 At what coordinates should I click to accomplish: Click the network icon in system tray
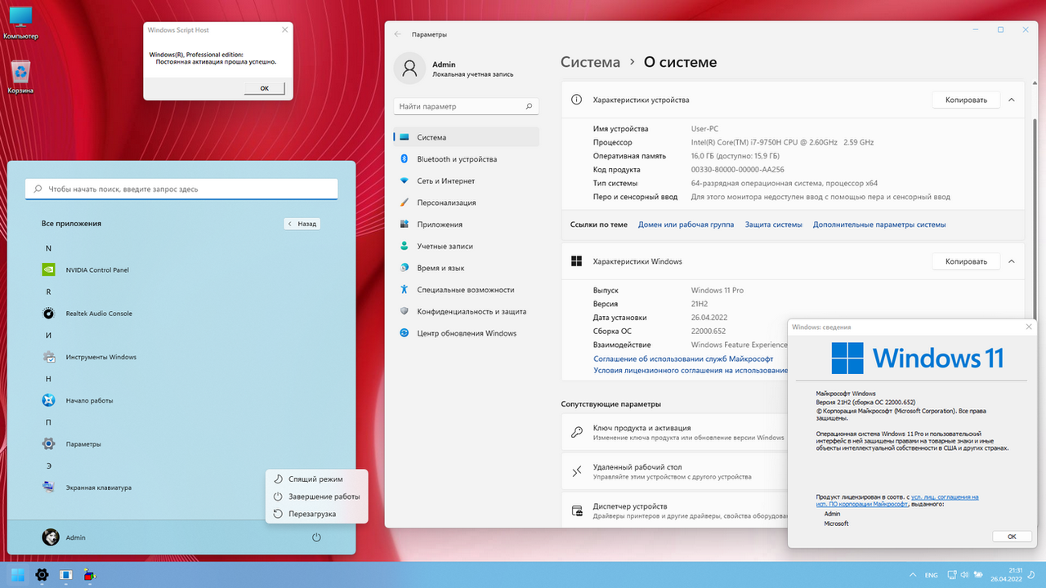point(952,575)
